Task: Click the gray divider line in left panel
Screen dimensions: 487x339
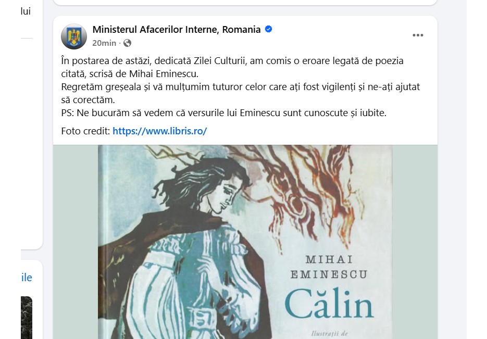Action: point(27,38)
